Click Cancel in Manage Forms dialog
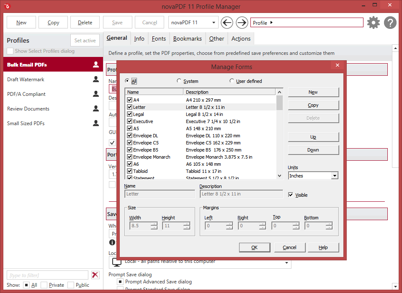The image size is (402, 293). pos(290,247)
